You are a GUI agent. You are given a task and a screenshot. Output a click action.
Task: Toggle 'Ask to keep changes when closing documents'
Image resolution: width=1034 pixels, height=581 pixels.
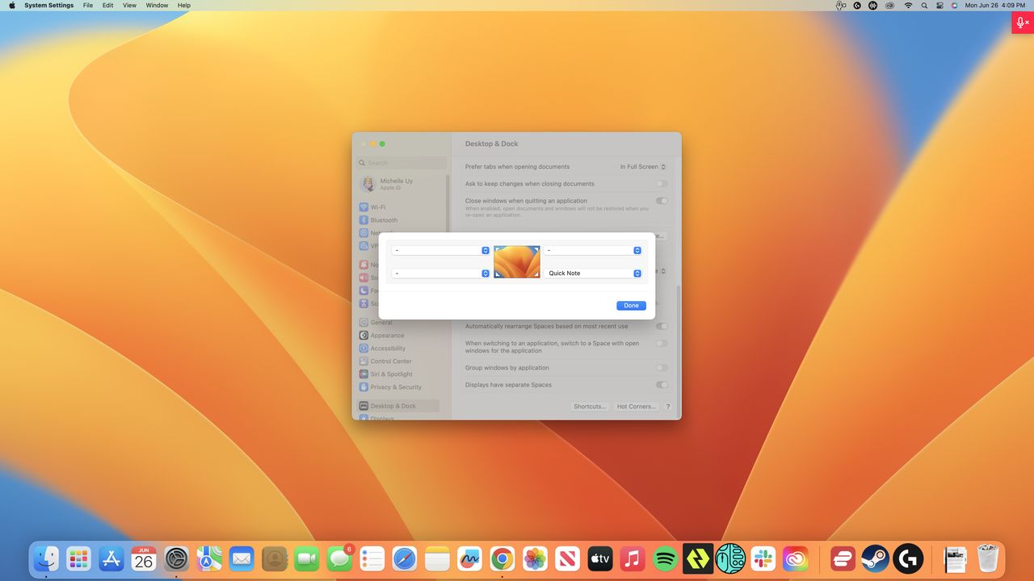coord(662,184)
